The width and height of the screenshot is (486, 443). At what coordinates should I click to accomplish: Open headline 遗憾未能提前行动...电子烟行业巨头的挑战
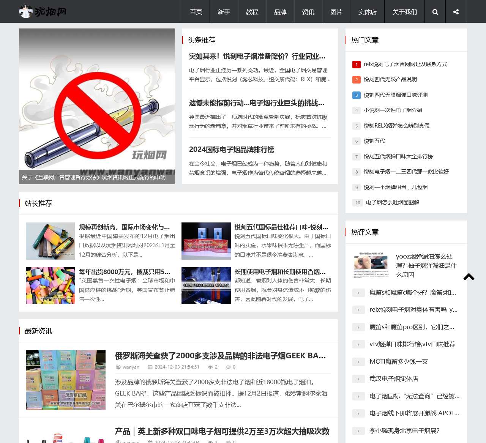point(257,103)
